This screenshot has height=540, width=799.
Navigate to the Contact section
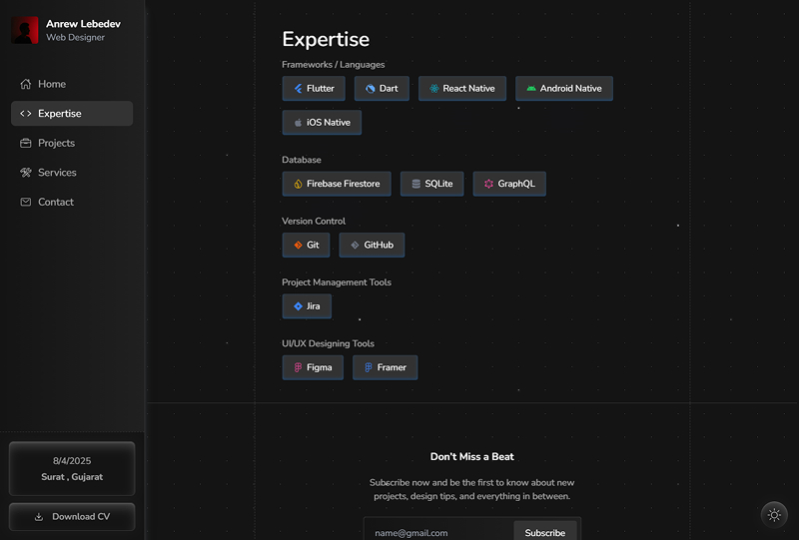tap(72, 203)
